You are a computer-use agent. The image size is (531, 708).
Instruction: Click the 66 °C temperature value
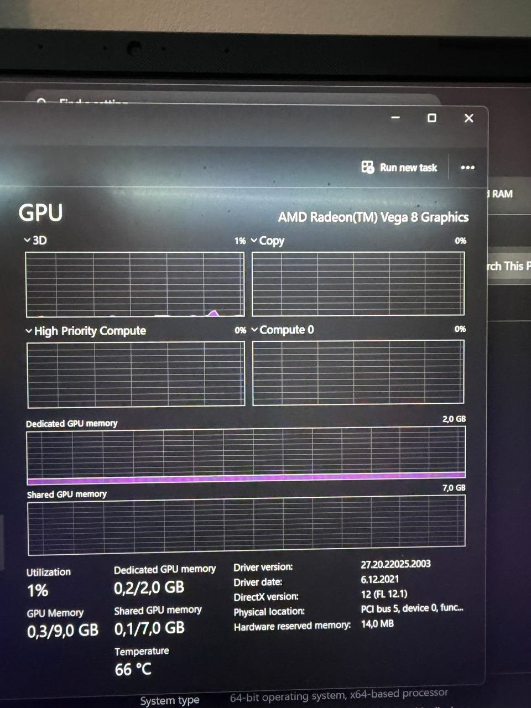pyautogui.click(x=133, y=670)
